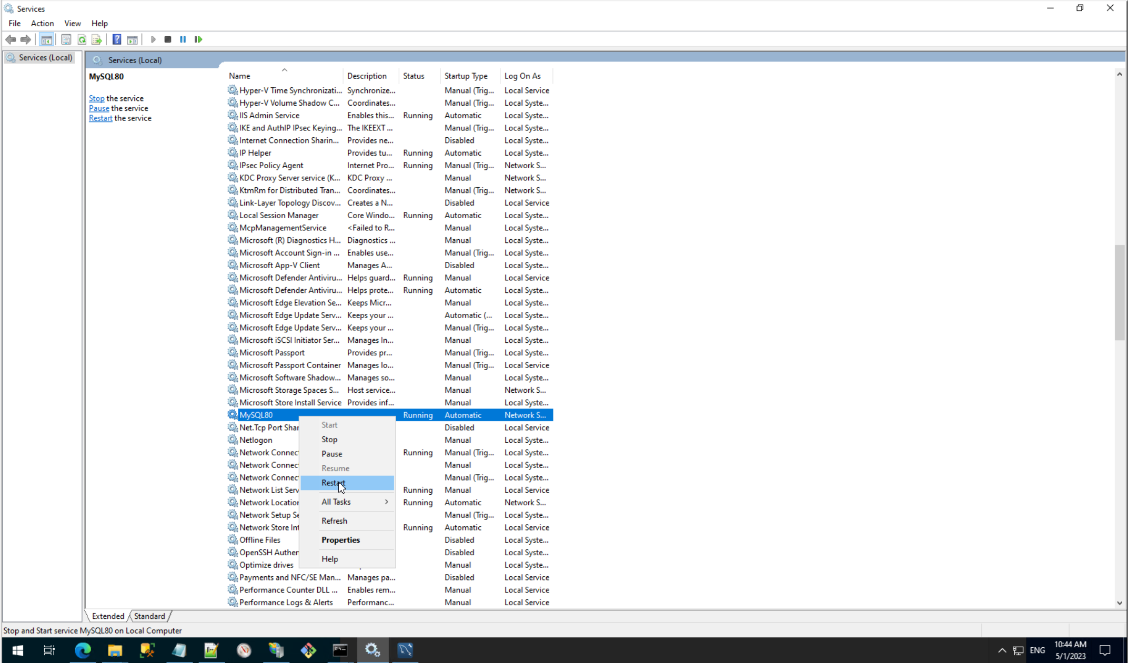Click the Stop the service link
1128x663 pixels.
[96, 98]
